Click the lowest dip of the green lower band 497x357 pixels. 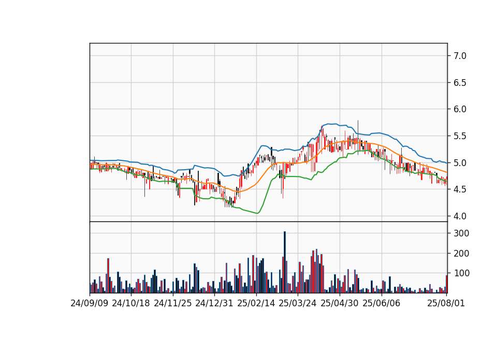coord(257,213)
